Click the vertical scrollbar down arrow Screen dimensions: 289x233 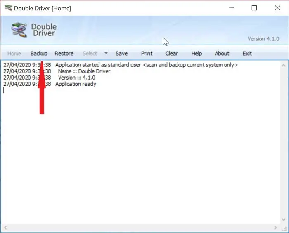click(x=284, y=219)
